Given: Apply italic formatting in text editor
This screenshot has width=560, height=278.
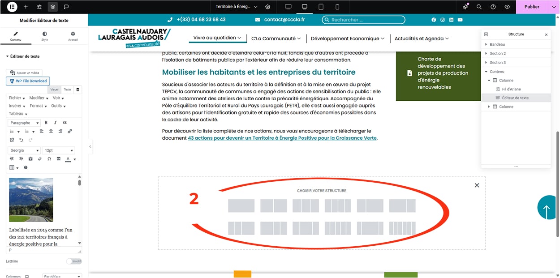Looking at the screenshot, I should click(x=56, y=123).
